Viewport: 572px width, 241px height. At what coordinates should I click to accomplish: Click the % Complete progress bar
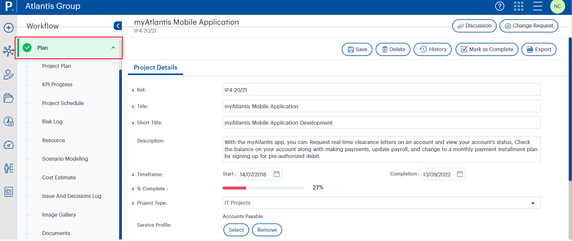(263, 188)
